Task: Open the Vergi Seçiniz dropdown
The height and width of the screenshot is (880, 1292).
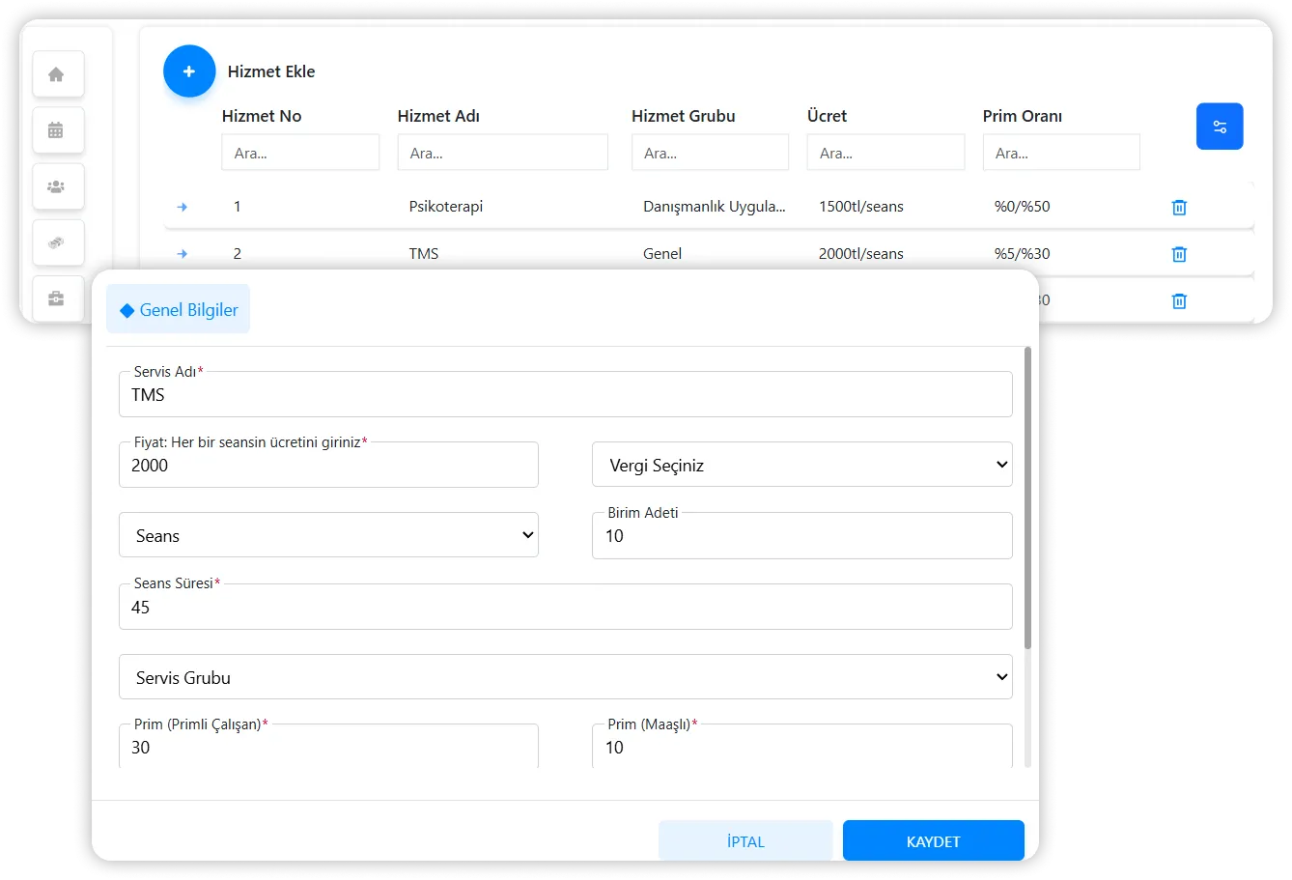Action: coord(801,466)
